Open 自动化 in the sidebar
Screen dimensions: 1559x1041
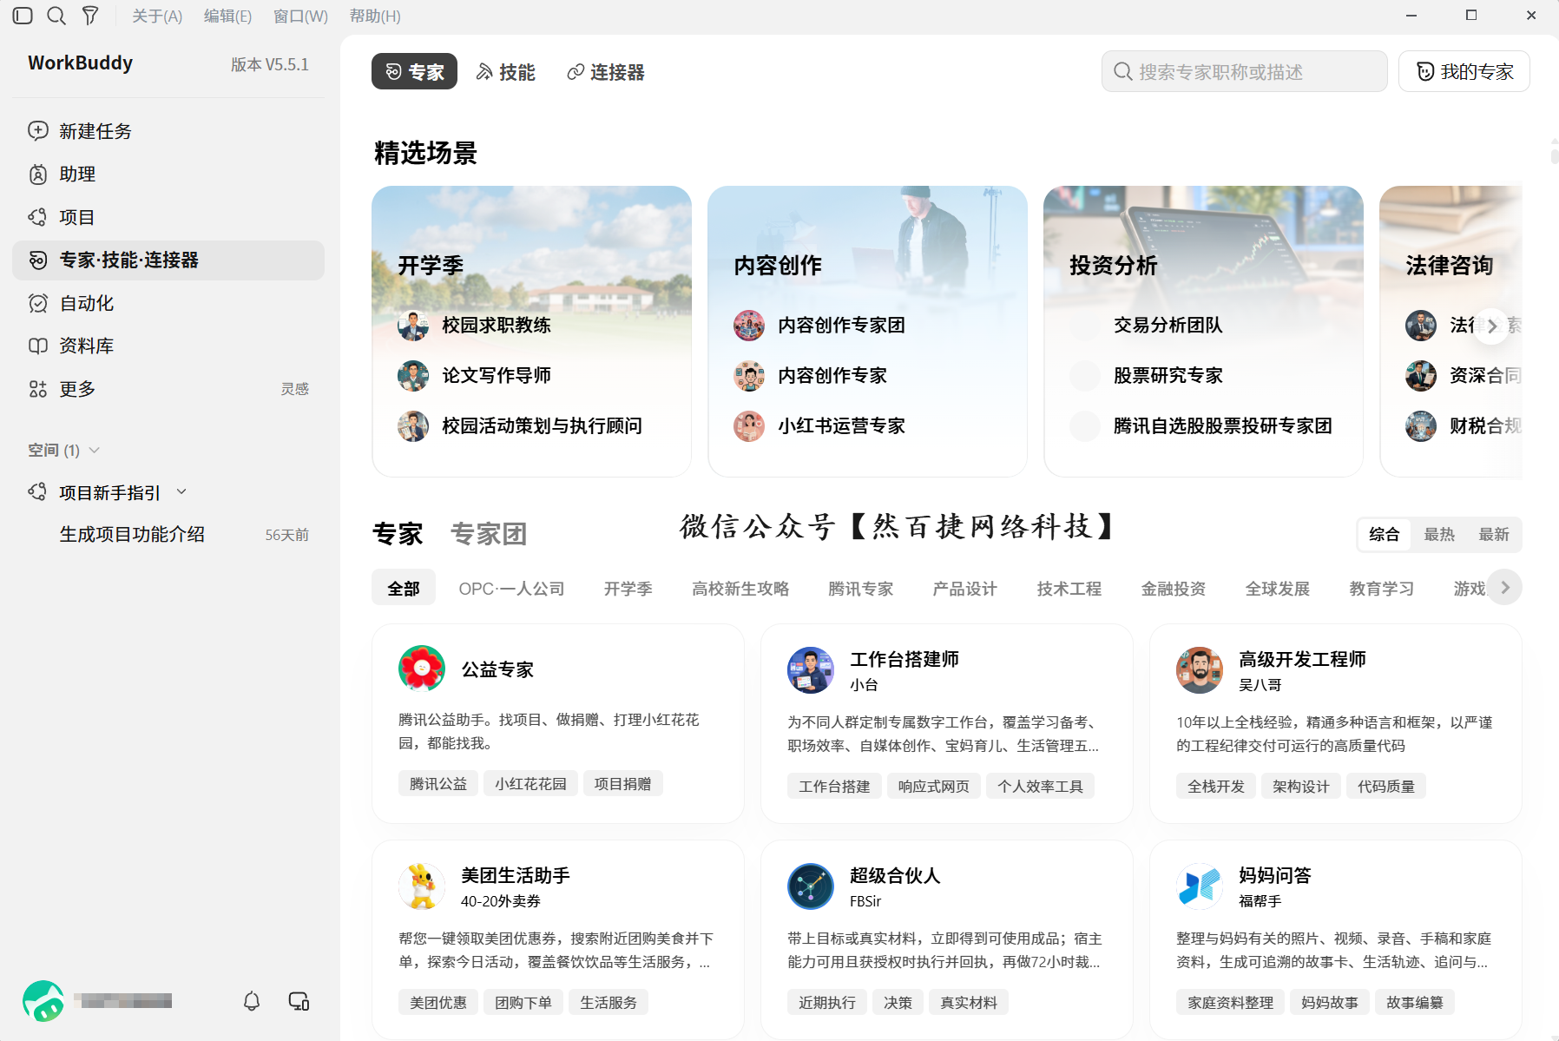pos(168,303)
